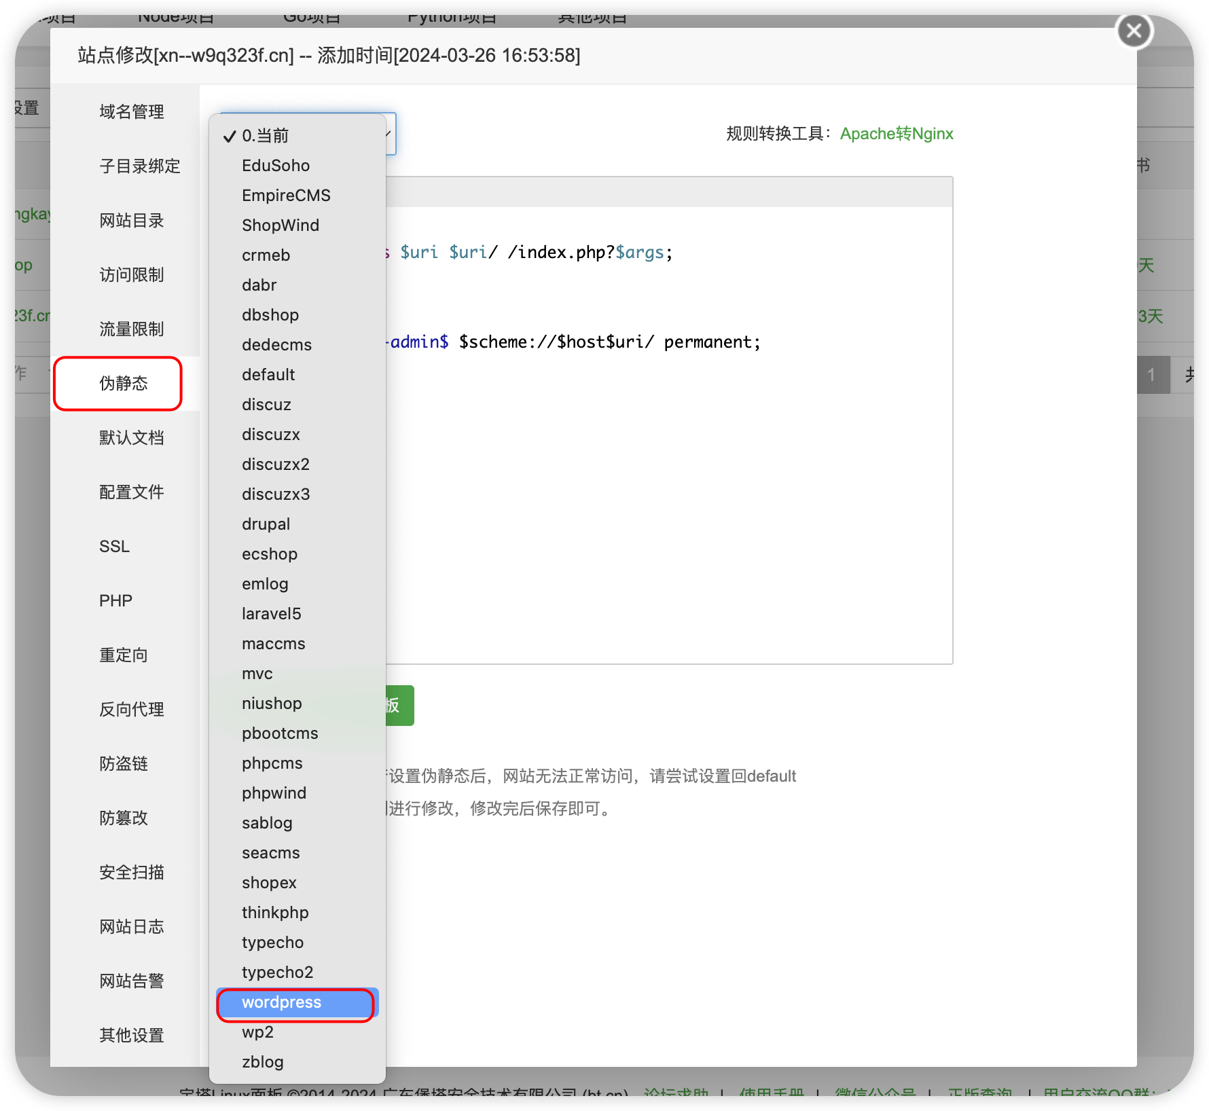The width and height of the screenshot is (1209, 1111).
Task: Open the 伪静态 settings tab
Action: coord(124,384)
